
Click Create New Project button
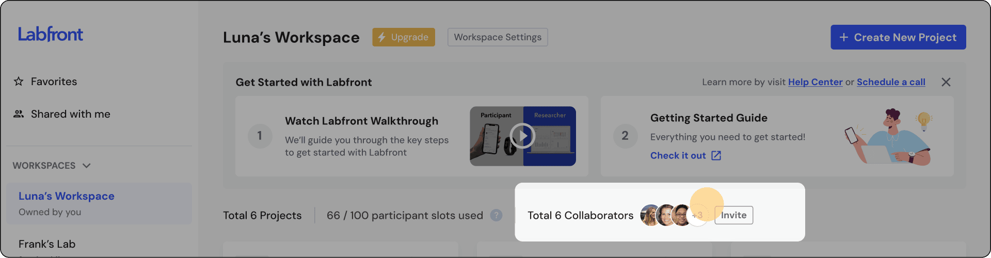point(898,37)
